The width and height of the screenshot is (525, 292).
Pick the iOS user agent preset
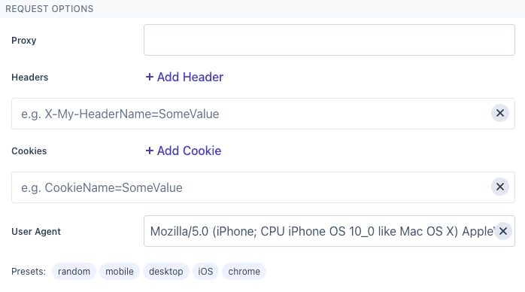tap(205, 271)
